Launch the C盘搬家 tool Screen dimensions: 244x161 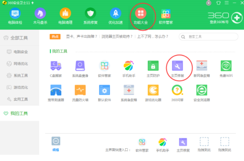[56, 69]
